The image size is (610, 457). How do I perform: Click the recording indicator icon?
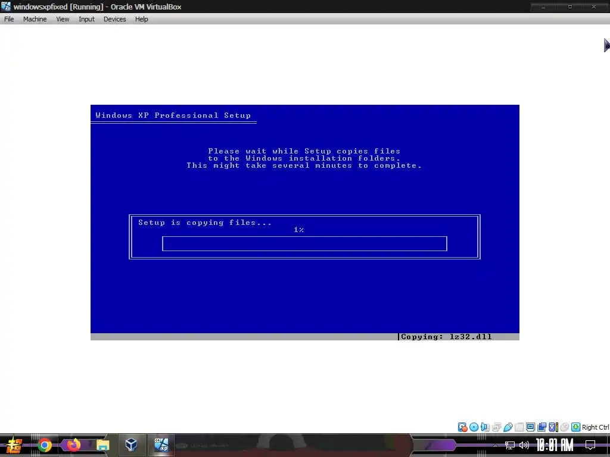tap(541, 427)
